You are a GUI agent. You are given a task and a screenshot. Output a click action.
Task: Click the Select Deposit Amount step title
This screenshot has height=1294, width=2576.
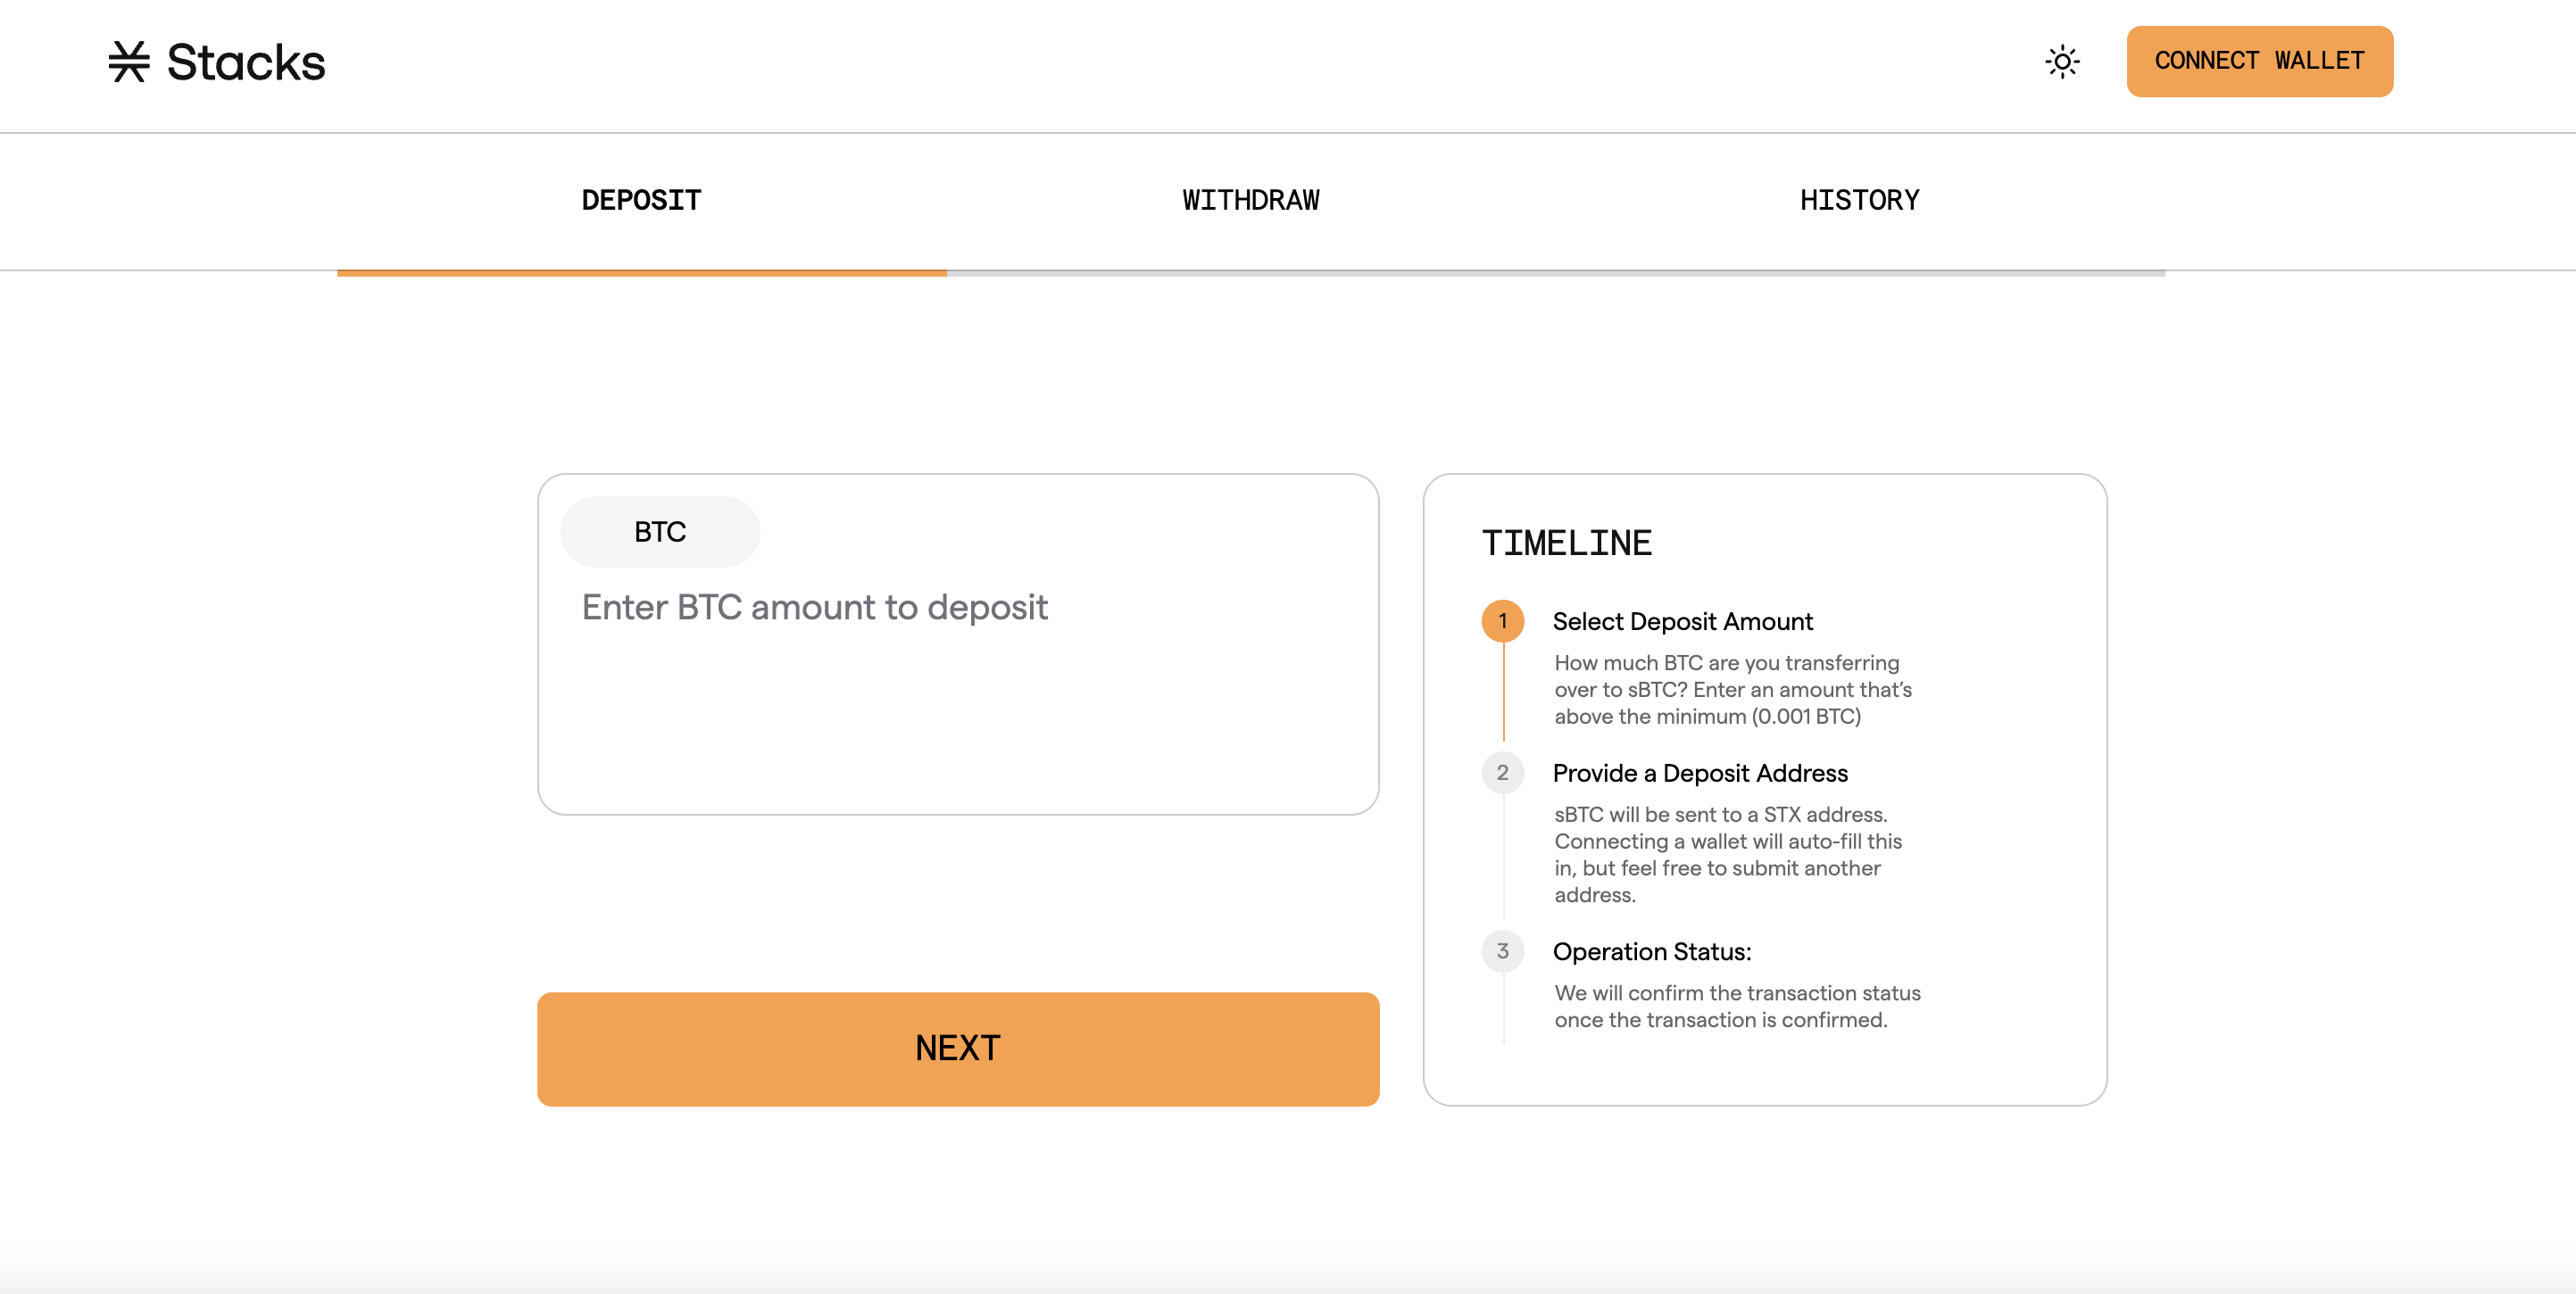click(x=1682, y=622)
